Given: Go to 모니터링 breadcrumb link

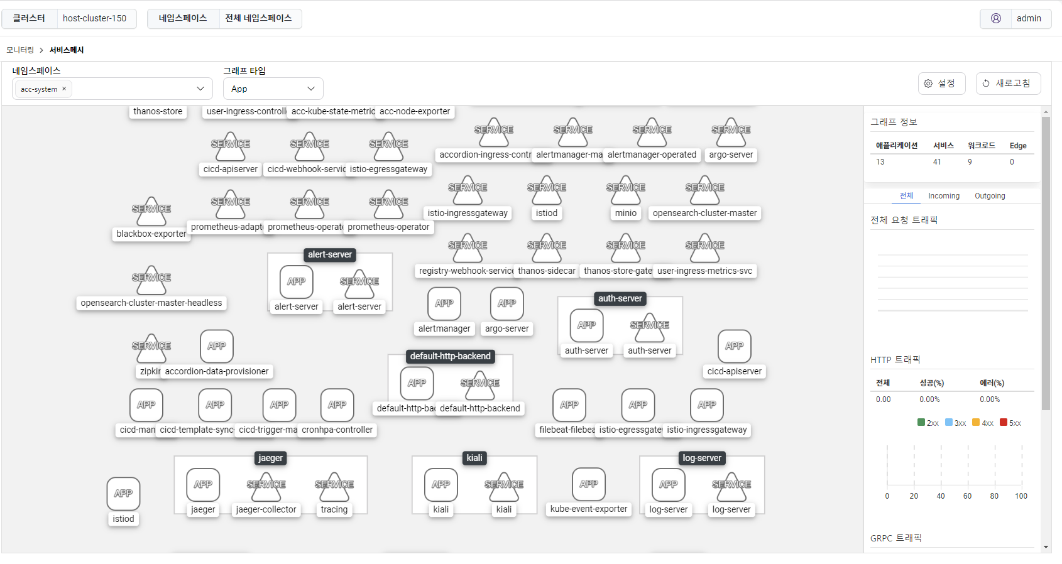Looking at the screenshot, I should 20,50.
